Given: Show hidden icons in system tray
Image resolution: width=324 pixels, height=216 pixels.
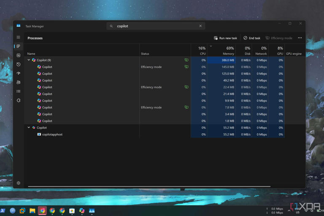Looking at the screenshot, I should tap(289, 211).
